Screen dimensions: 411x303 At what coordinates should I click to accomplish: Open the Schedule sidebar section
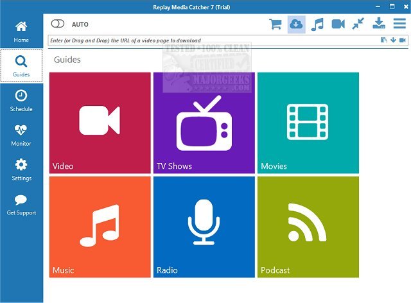tap(21, 101)
